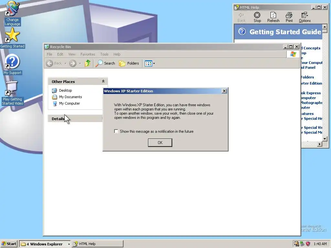Open Favorites menu in Recycle Bin
331x248 pixels.
88,54
